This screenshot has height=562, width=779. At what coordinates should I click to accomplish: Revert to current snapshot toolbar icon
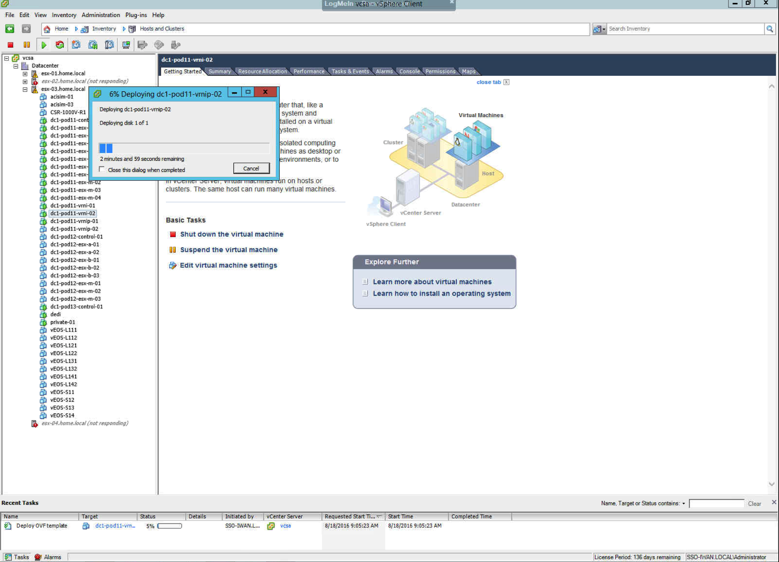(93, 45)
